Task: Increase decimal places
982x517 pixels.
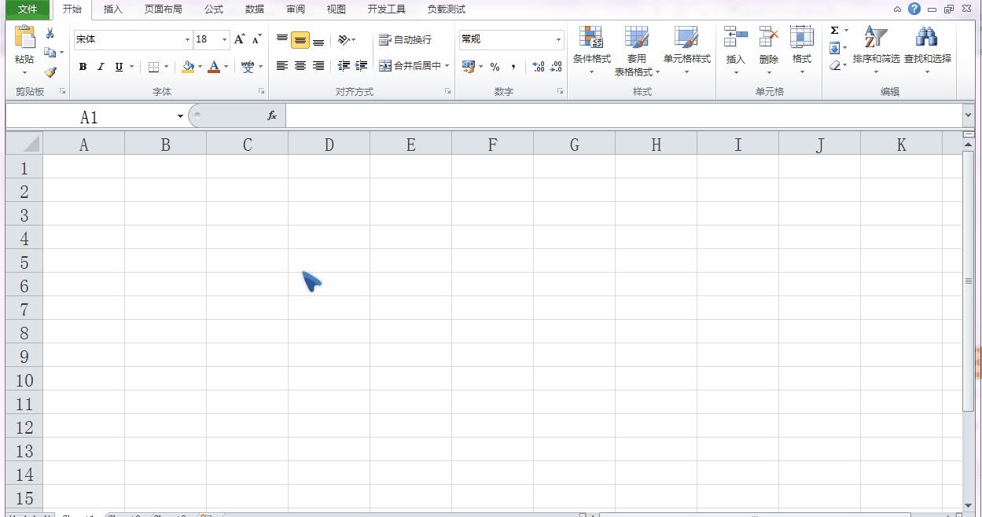Action: [x=539, y=67]
